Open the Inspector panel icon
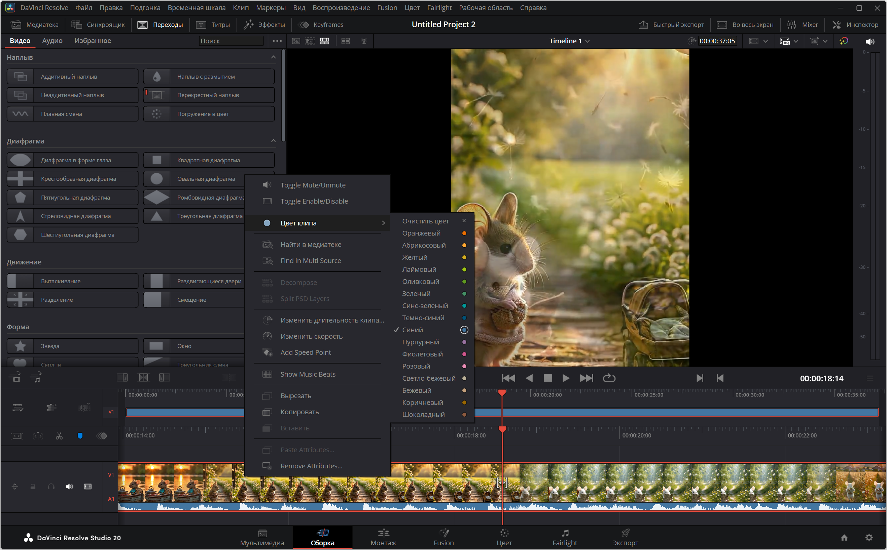Image resolution: width=887 pixels, height=550 pixels. pos(837,25)
